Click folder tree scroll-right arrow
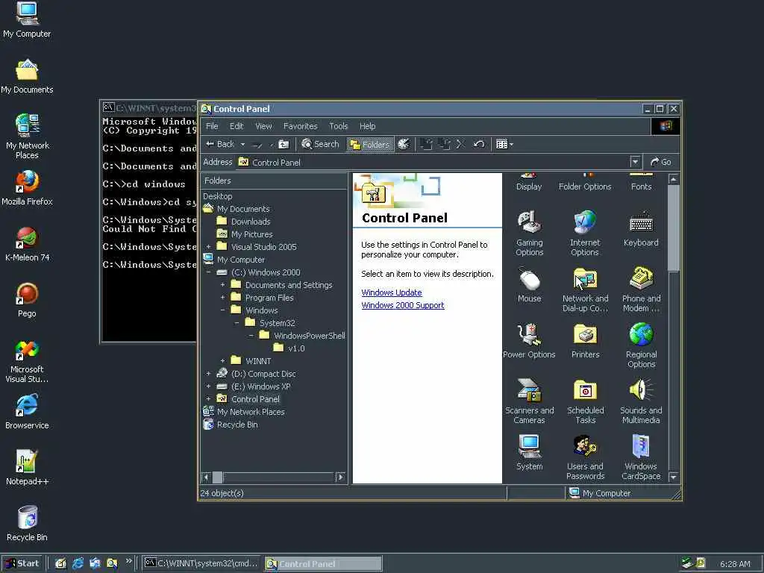764x573 pixels. (x=340, y=477)
